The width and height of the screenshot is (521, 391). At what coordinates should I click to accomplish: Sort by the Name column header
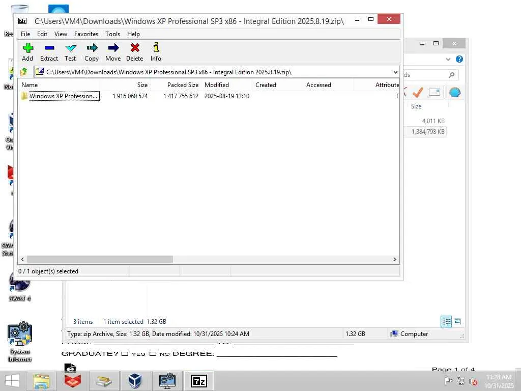pos(59,85)
